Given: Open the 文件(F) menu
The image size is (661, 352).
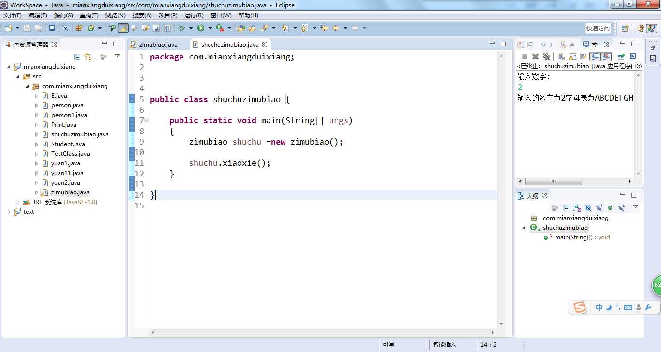Looking at the screenshot, I should (x=12, y=15).
